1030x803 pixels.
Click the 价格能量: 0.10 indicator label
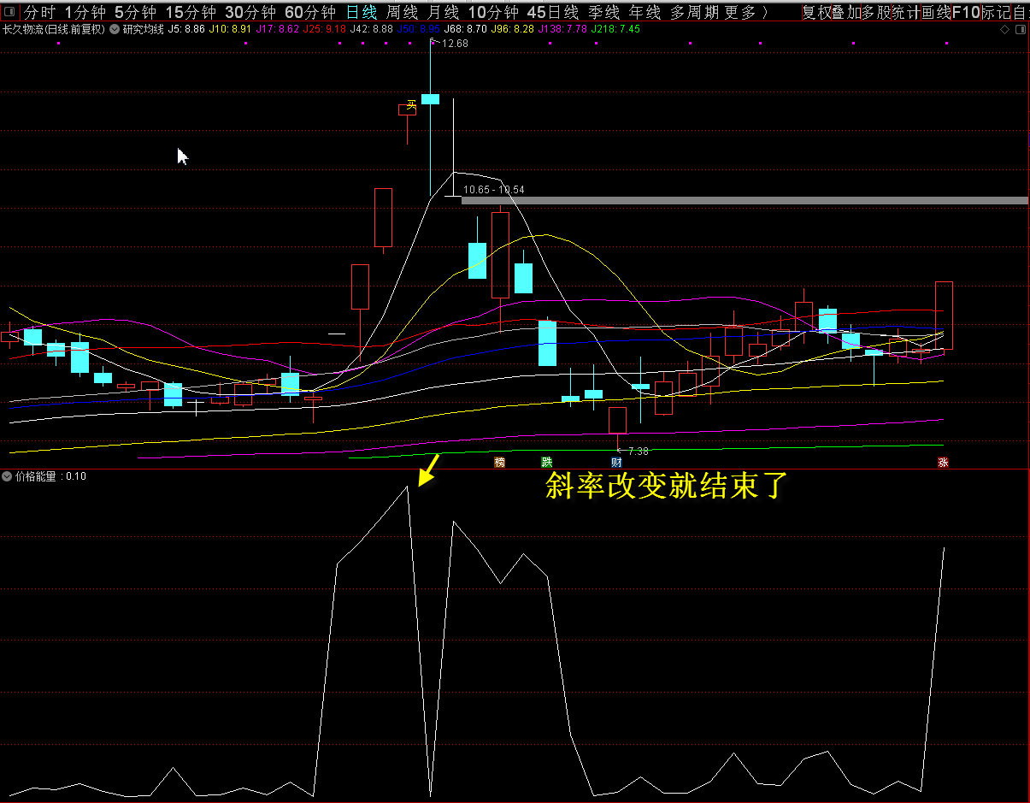pos(50,476)
